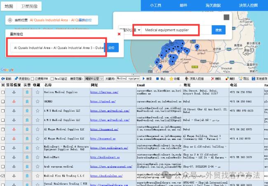Open the Arab european medical website link
Screen dimensions: 268x186
point(111,167)
